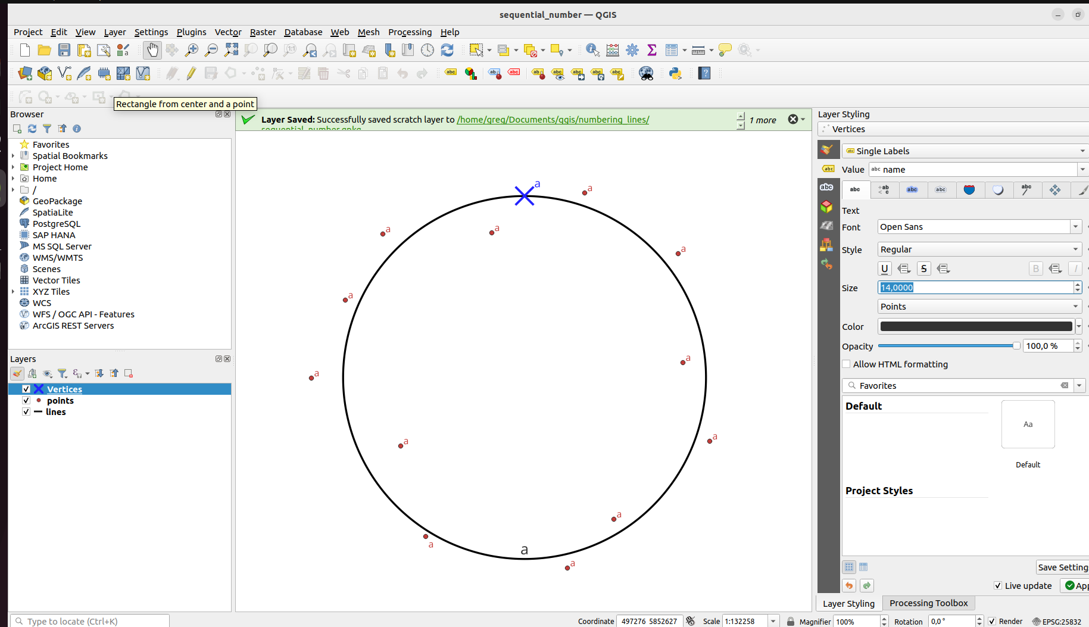This screenshot has width=1089, height=627.
Task: Click the '1 more' messages indicator
Action: click(x=763, y=120)
